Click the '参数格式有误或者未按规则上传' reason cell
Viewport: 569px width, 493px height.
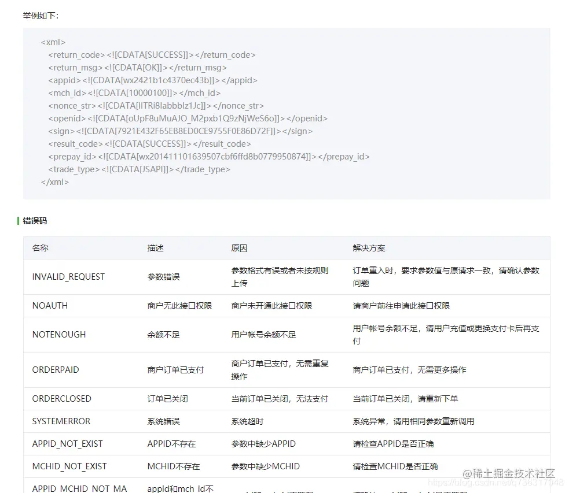[280, 277]
